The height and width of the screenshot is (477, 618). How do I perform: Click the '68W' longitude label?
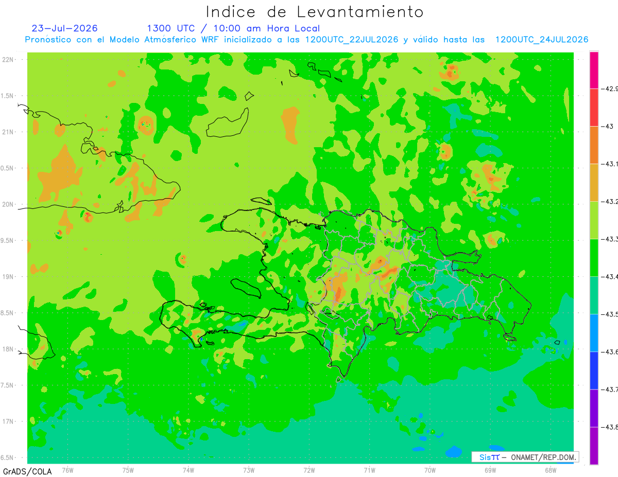551,470
